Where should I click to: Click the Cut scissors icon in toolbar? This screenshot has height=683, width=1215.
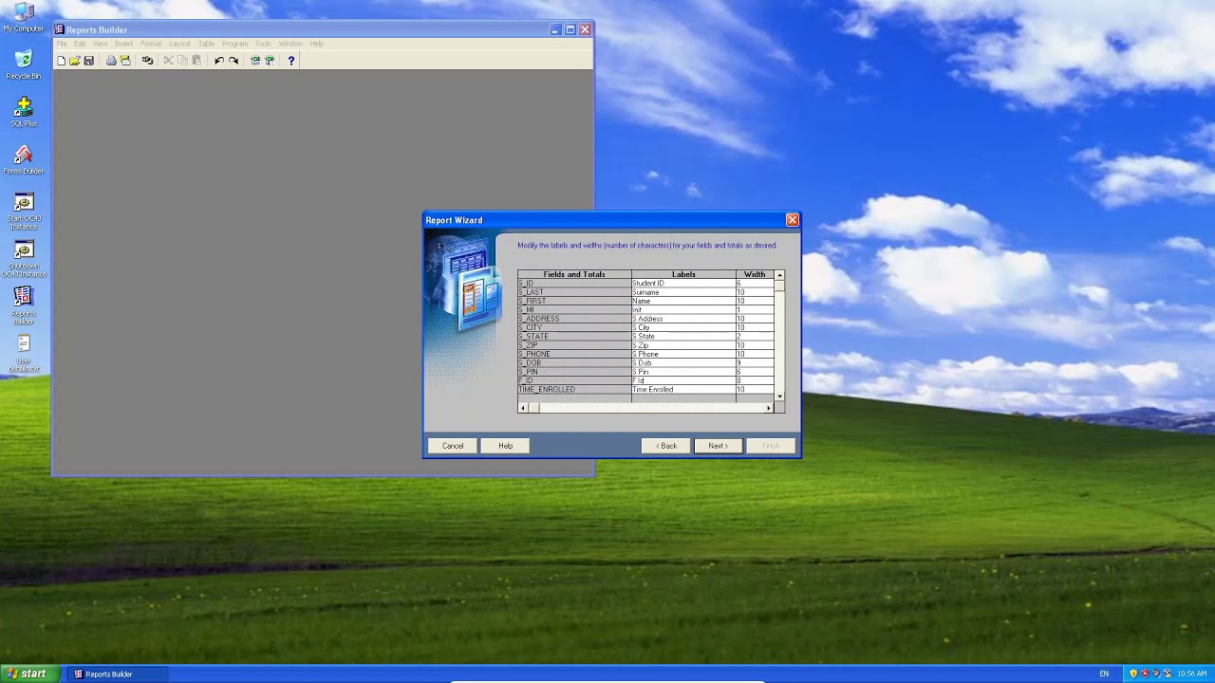(x=169, y=61)
